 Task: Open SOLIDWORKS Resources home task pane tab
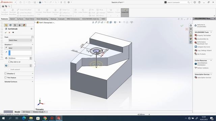[x=191, y=26]
